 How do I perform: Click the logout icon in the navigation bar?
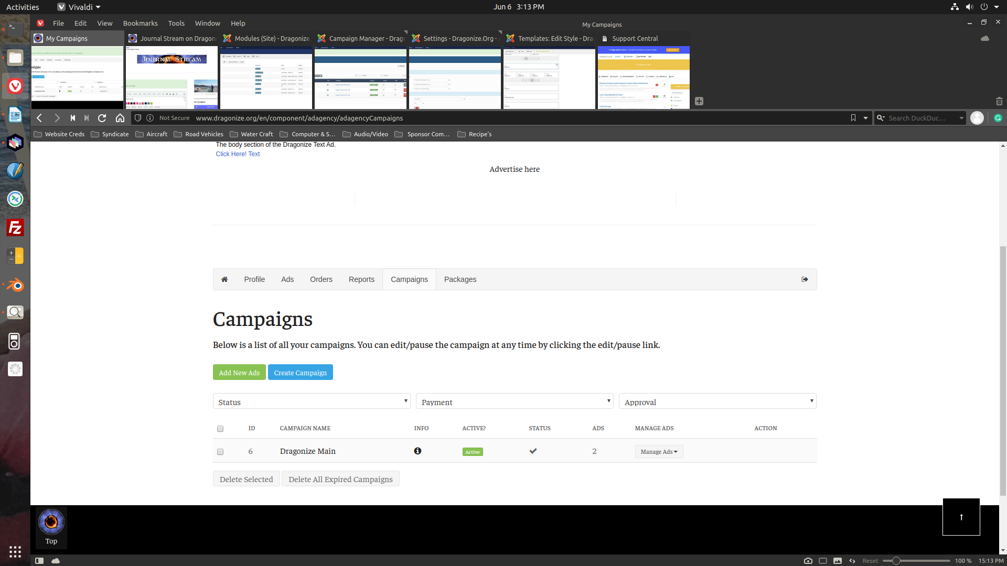coord(805,279)
